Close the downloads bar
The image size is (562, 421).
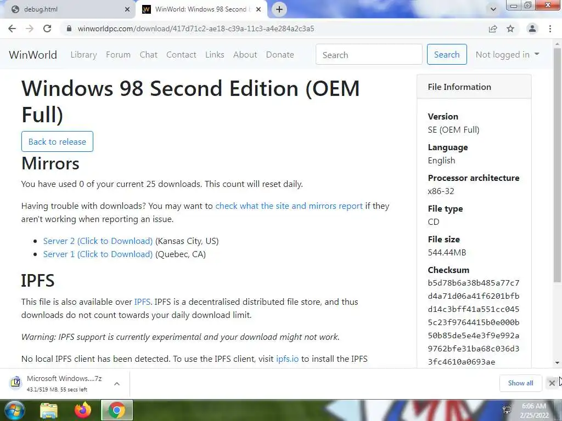[552, 383]
